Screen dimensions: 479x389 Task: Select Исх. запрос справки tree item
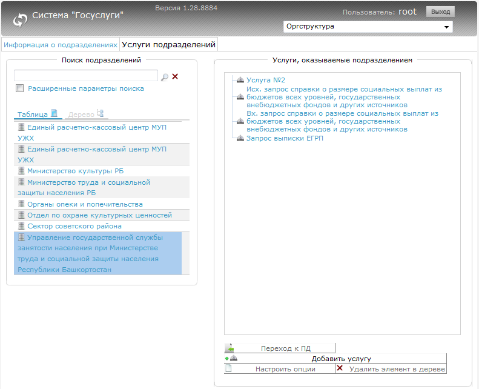(x=345, y=97)
